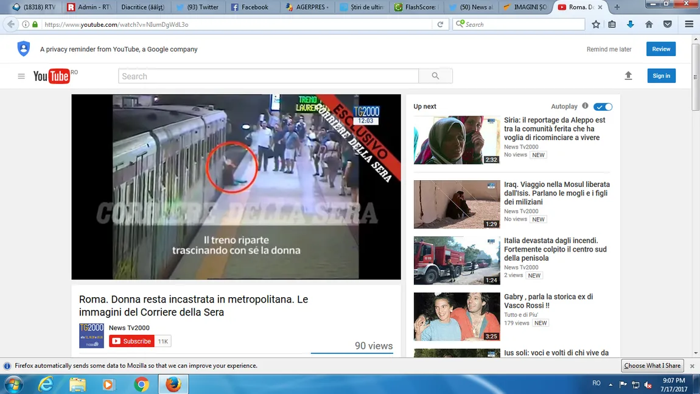Click the Firefox back arrow
Image resolution: width=700 pixels, height=394 pixels.
point(11,24)
